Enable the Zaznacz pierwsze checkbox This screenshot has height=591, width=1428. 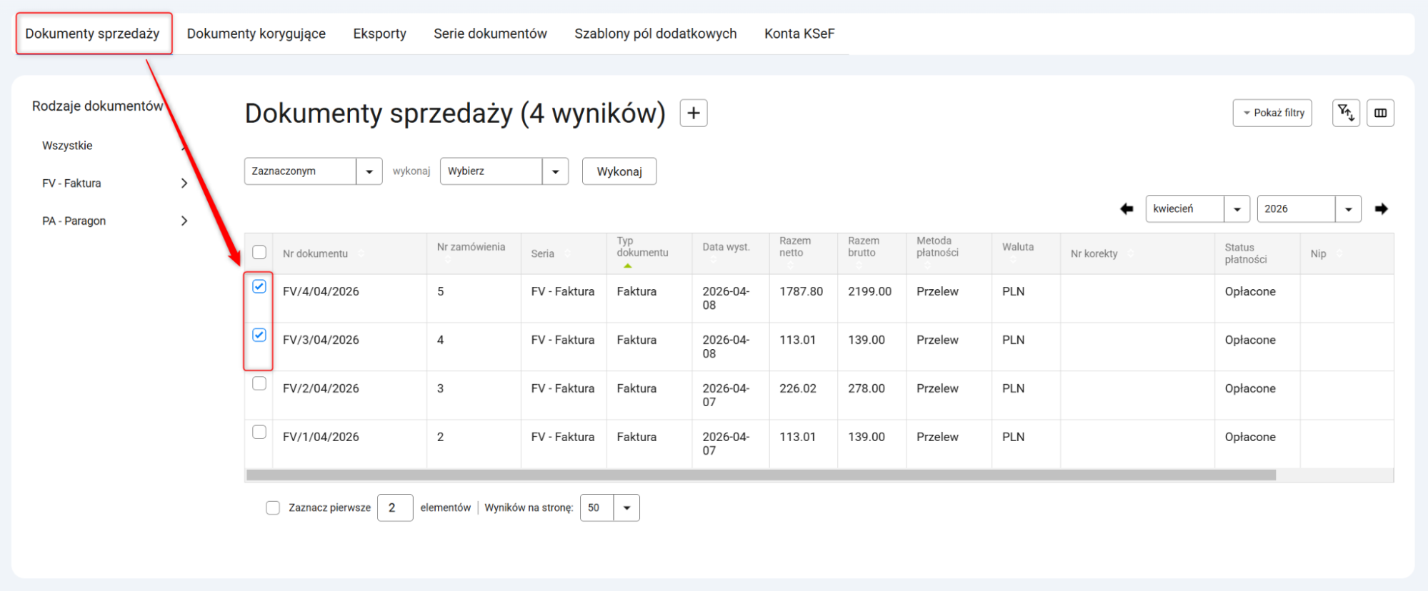273,508
